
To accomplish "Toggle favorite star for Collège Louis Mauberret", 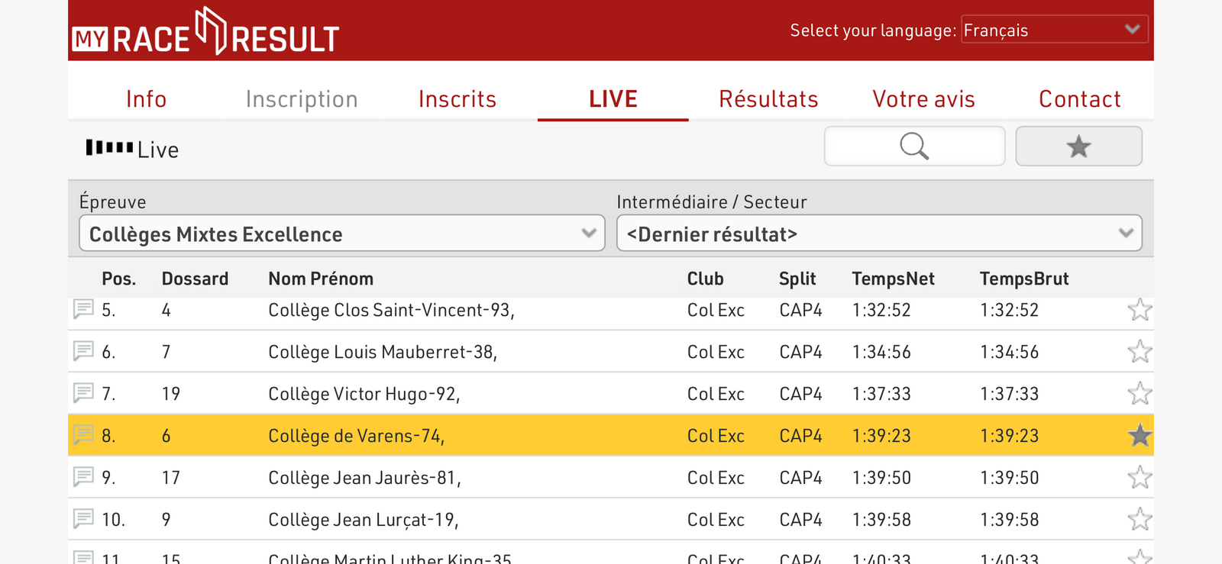I will (1140, 352).
